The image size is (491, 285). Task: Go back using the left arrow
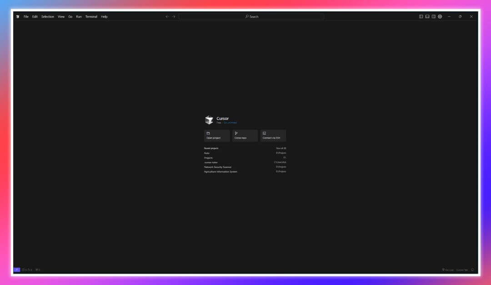tap(167, 16)
